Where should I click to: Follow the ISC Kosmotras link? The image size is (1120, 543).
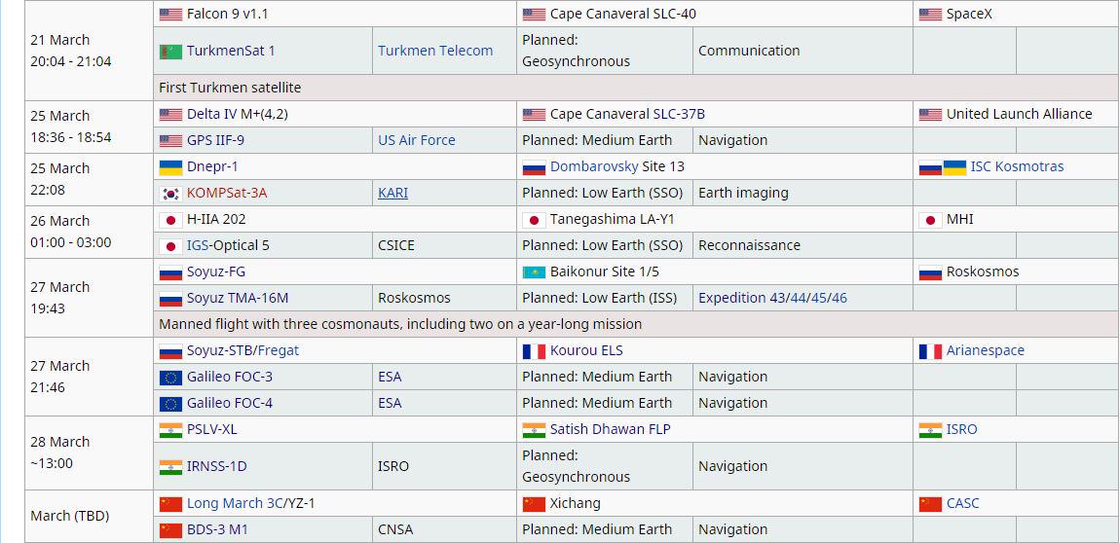click(1017, 167)
